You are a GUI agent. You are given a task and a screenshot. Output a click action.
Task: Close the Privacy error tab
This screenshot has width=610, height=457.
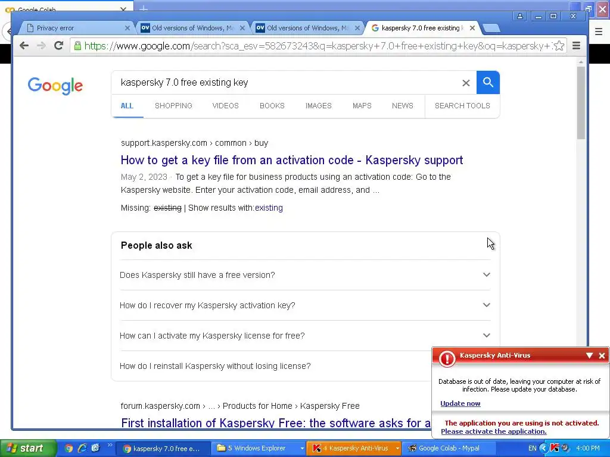pyautogui.click(x=127, y=28)
